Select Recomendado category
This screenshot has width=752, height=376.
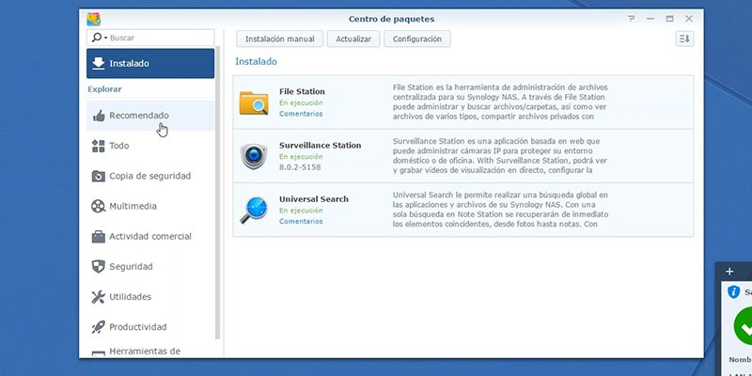[x=150, y=116]
